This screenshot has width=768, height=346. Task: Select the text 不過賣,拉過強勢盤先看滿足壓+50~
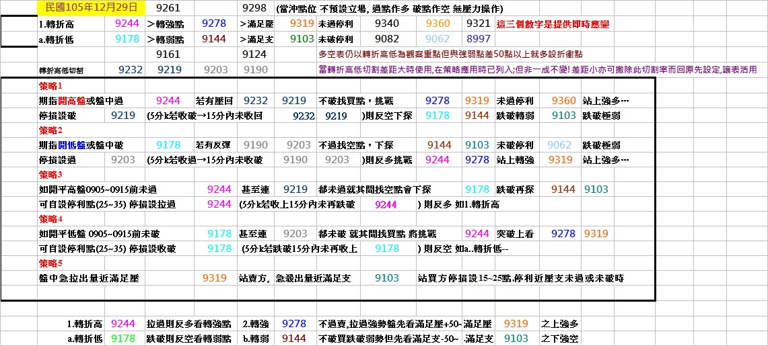pos(390,324)
